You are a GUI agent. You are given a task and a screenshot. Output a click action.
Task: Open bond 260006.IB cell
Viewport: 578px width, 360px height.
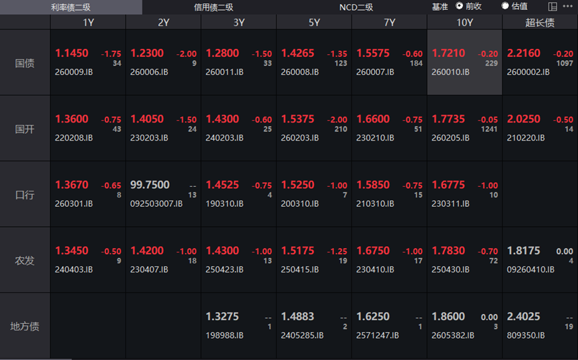click(x=163, y=62)
